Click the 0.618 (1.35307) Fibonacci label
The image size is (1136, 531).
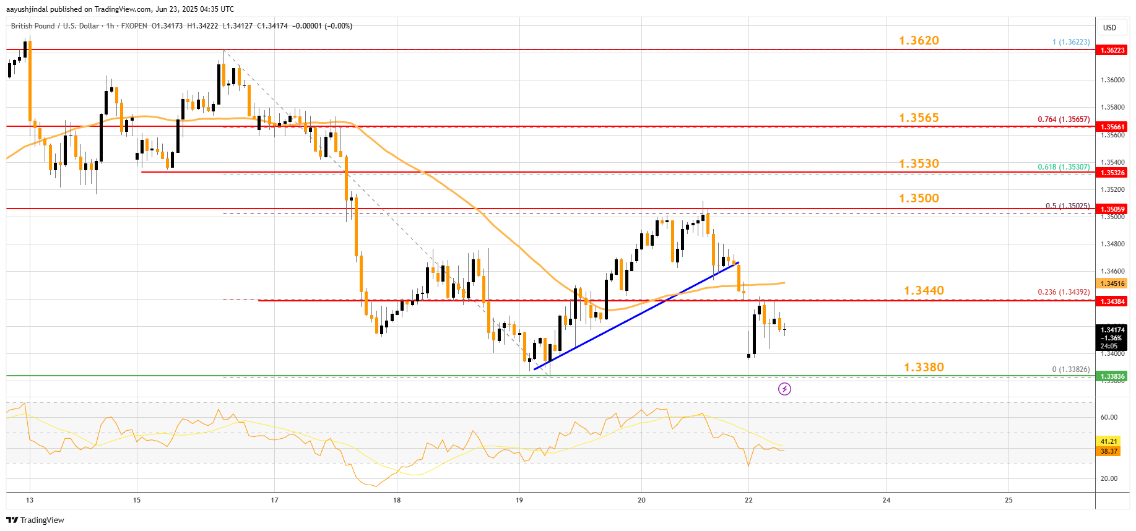click(1064, 167)
